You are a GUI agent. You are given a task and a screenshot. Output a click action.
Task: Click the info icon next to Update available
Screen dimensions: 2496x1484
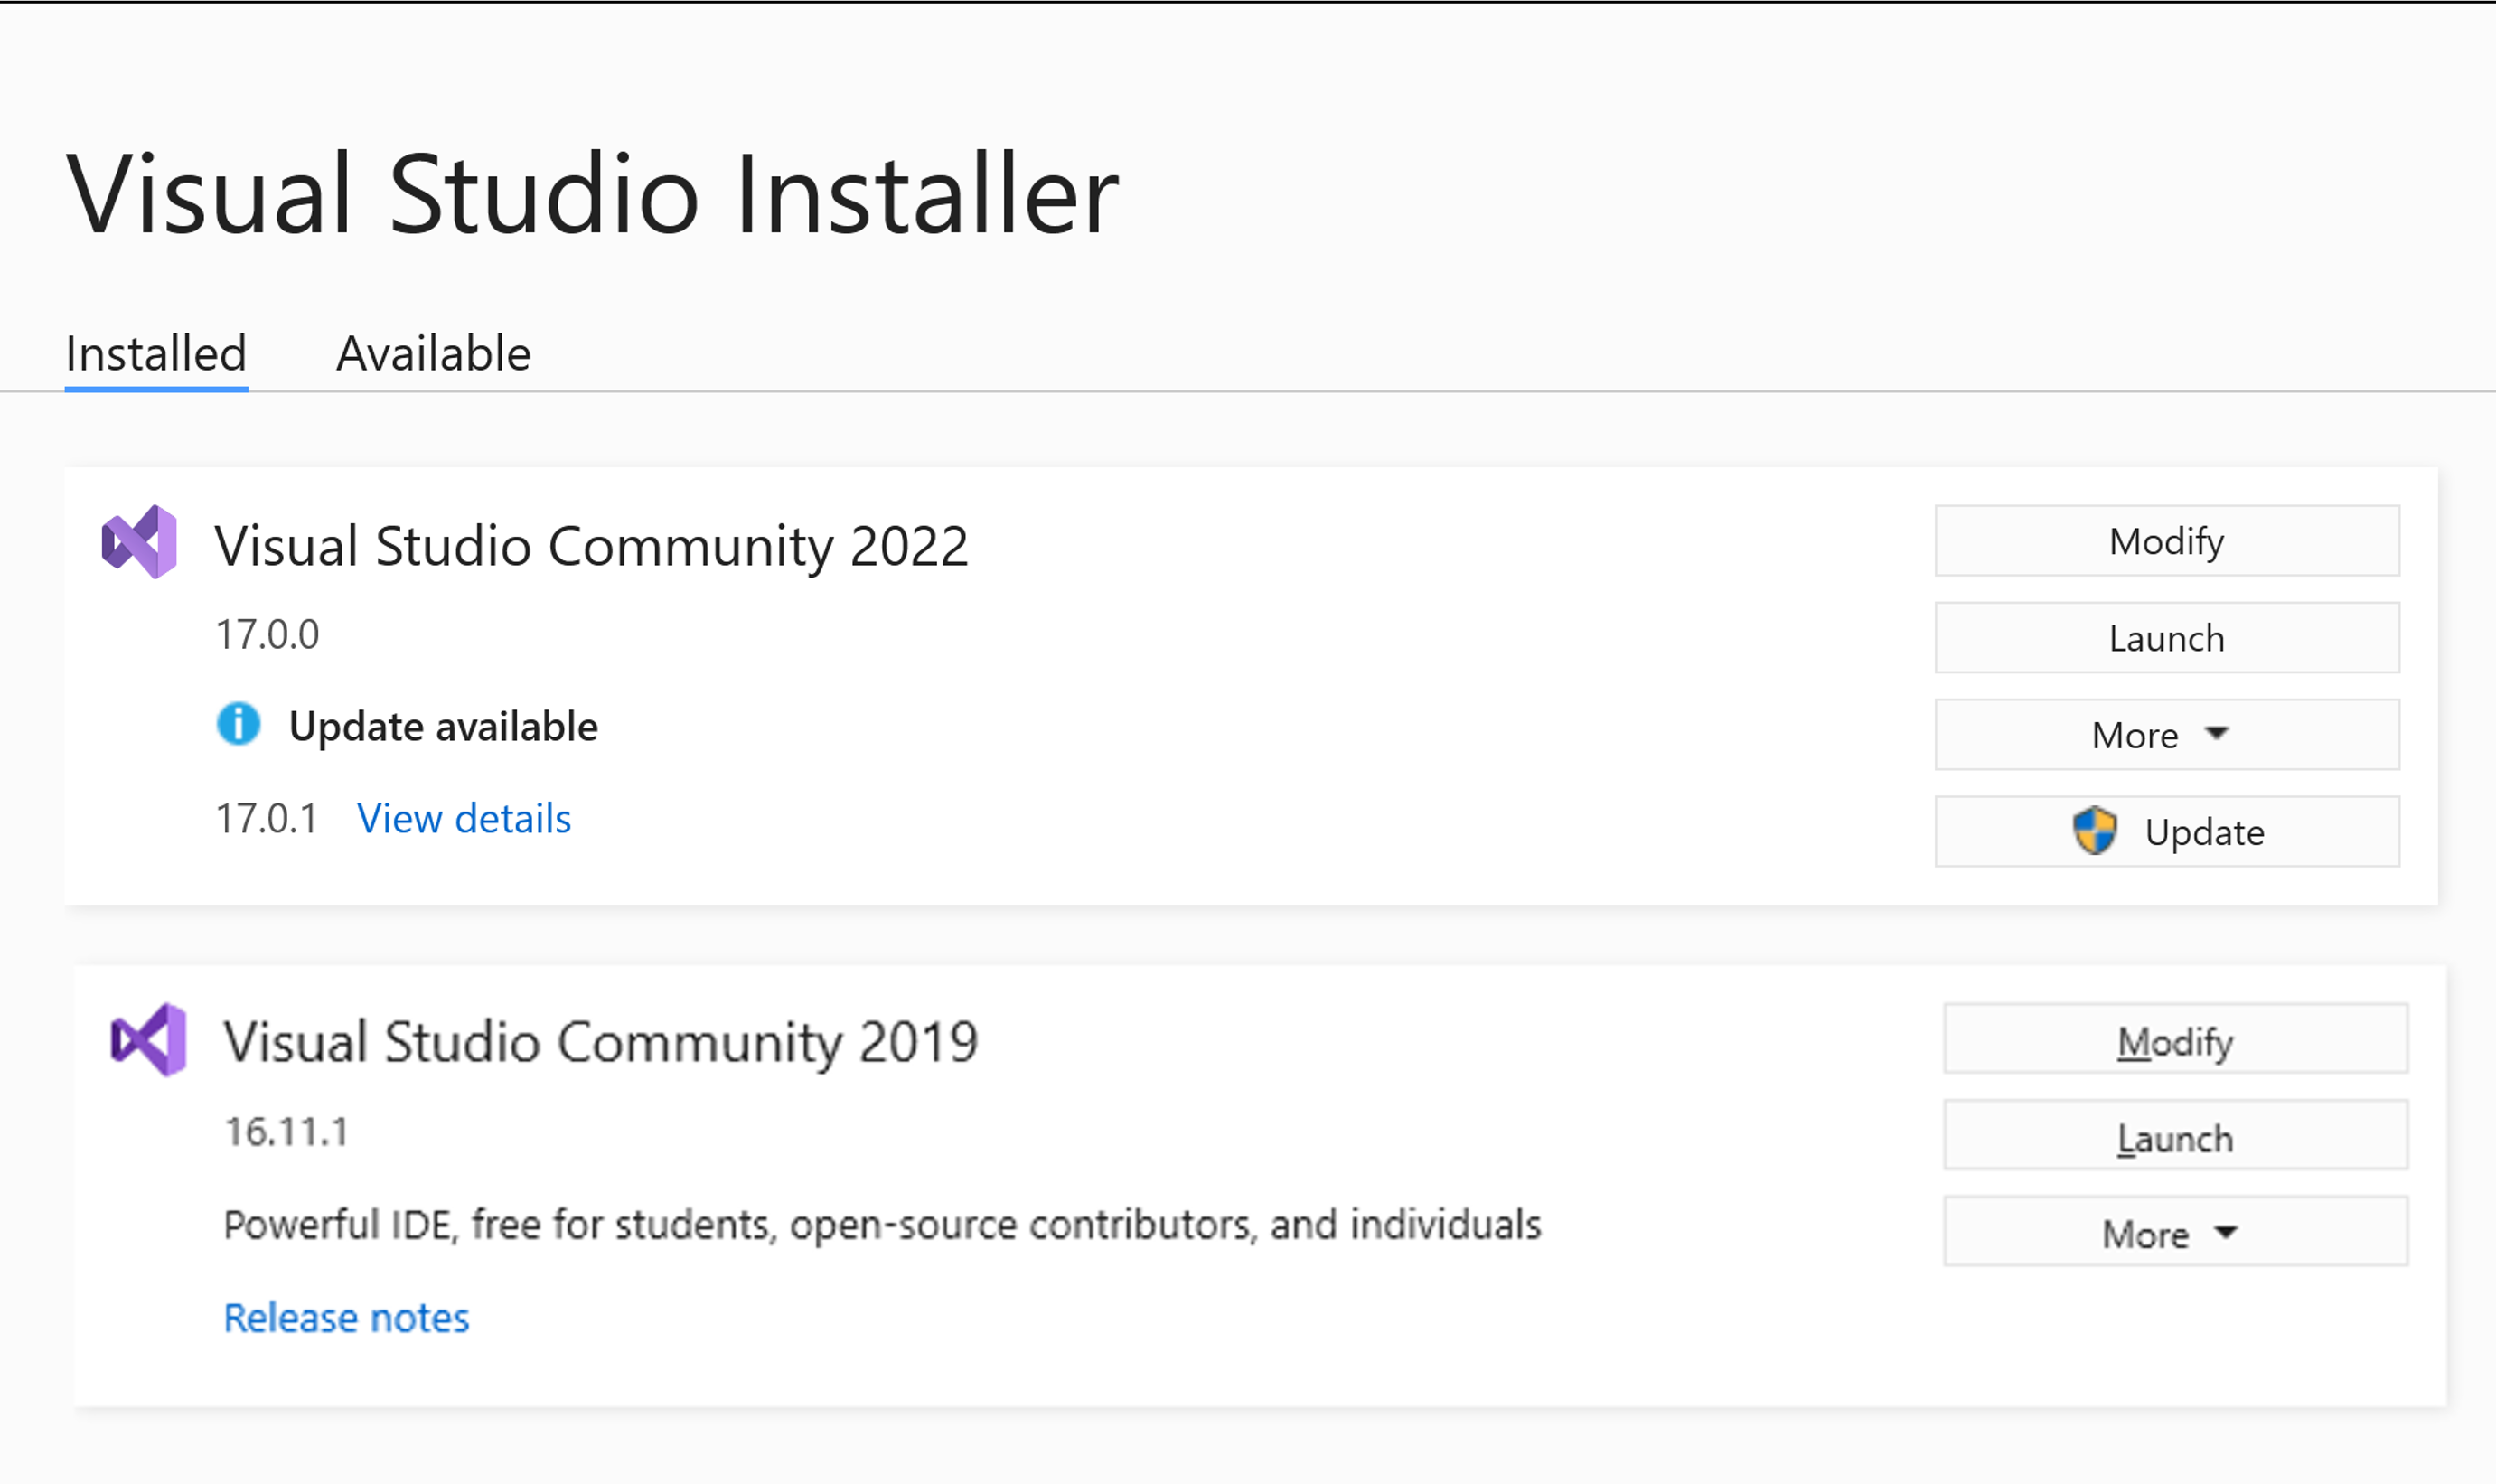(237, 724)
